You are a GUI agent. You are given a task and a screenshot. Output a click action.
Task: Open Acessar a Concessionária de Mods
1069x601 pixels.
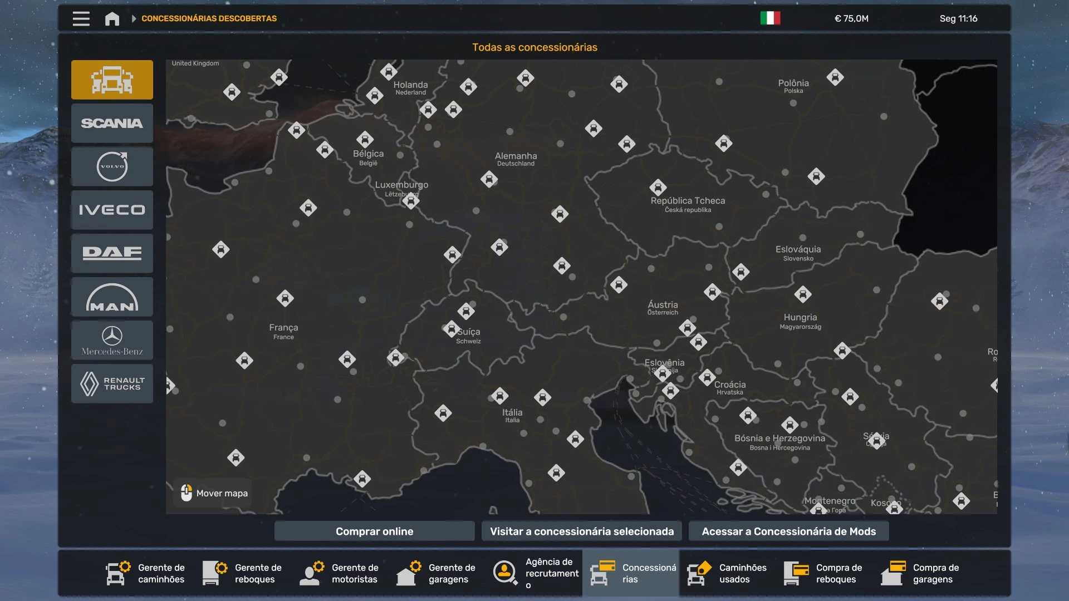tap(788, 531)
